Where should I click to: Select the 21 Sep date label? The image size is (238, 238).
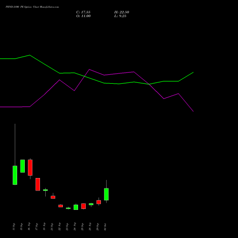[x=52, y=227]
